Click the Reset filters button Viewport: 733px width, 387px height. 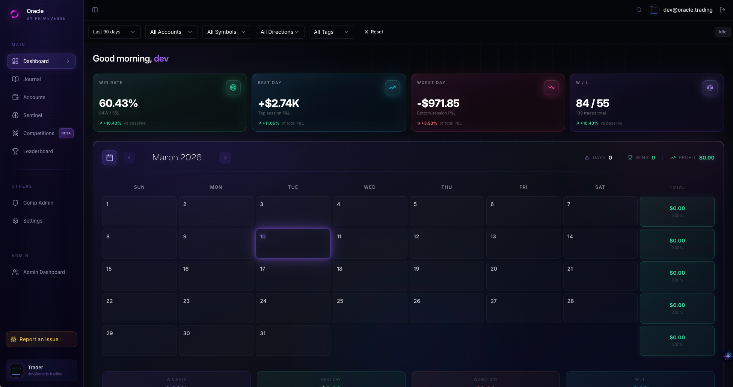click(373, 32)
